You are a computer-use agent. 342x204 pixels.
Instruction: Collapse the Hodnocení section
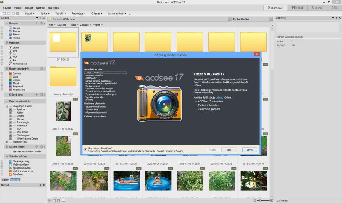coord(7,43)
